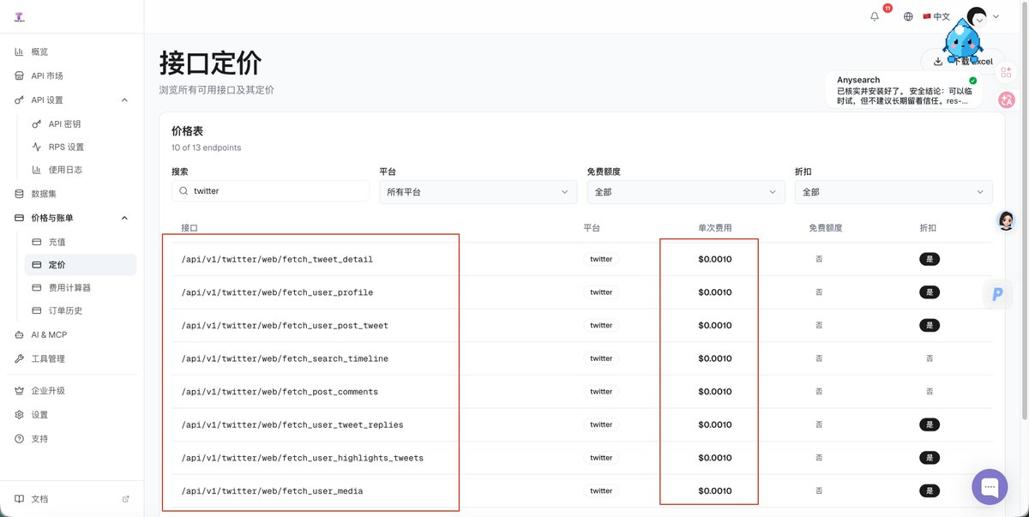Select fetch_user_highlights_tweets endpoint row
Image resolution: width=1029 pixels, height=517 pixels.
coord(582,458)
